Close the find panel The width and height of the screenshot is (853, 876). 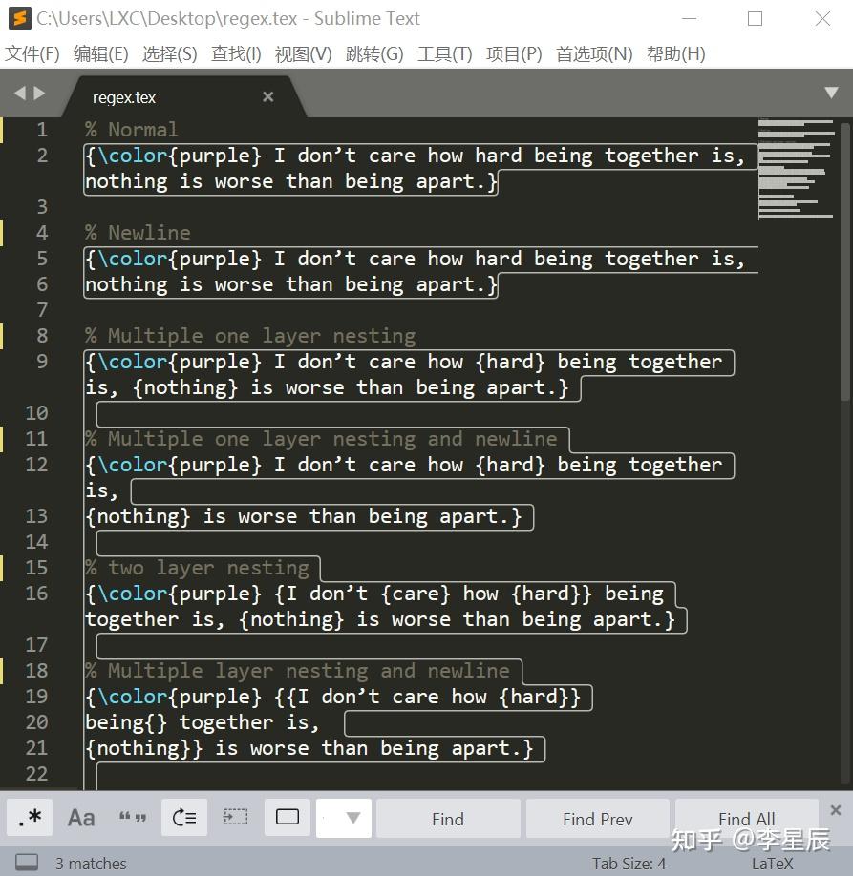836,809
